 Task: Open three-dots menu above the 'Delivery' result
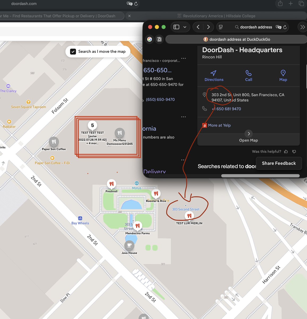tap(183, 160)
